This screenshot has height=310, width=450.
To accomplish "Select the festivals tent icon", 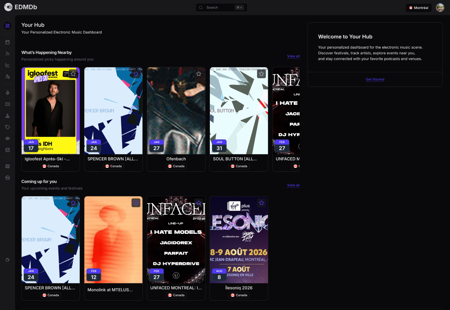I will pos(7,115).
